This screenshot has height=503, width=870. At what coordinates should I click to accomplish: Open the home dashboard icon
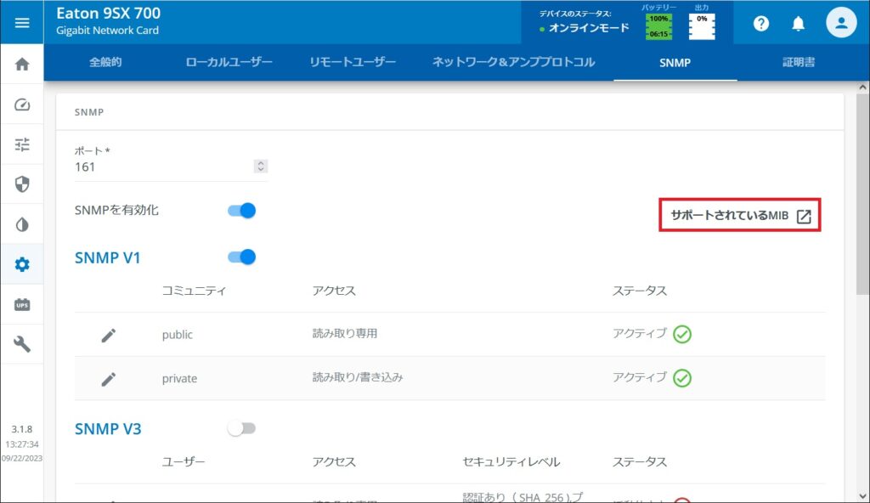[x=21, y=63]
